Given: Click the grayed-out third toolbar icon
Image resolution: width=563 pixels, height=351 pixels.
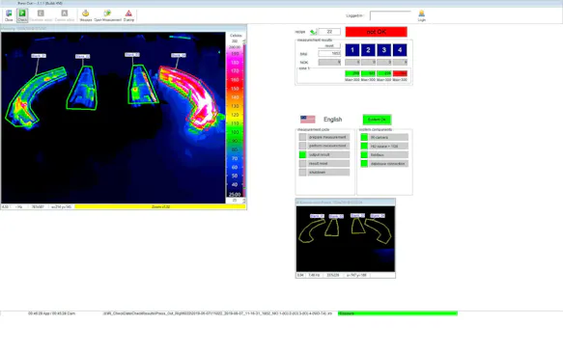Looking at the screenshot, I should (41, 15).
